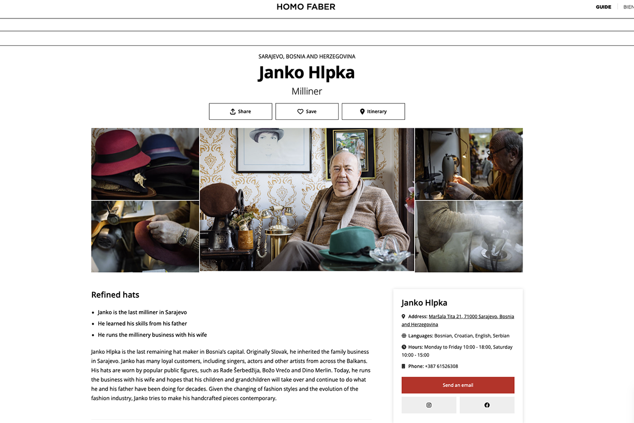
Task: Open the red and blue hats photo
Action: click(x=145, y=164)
